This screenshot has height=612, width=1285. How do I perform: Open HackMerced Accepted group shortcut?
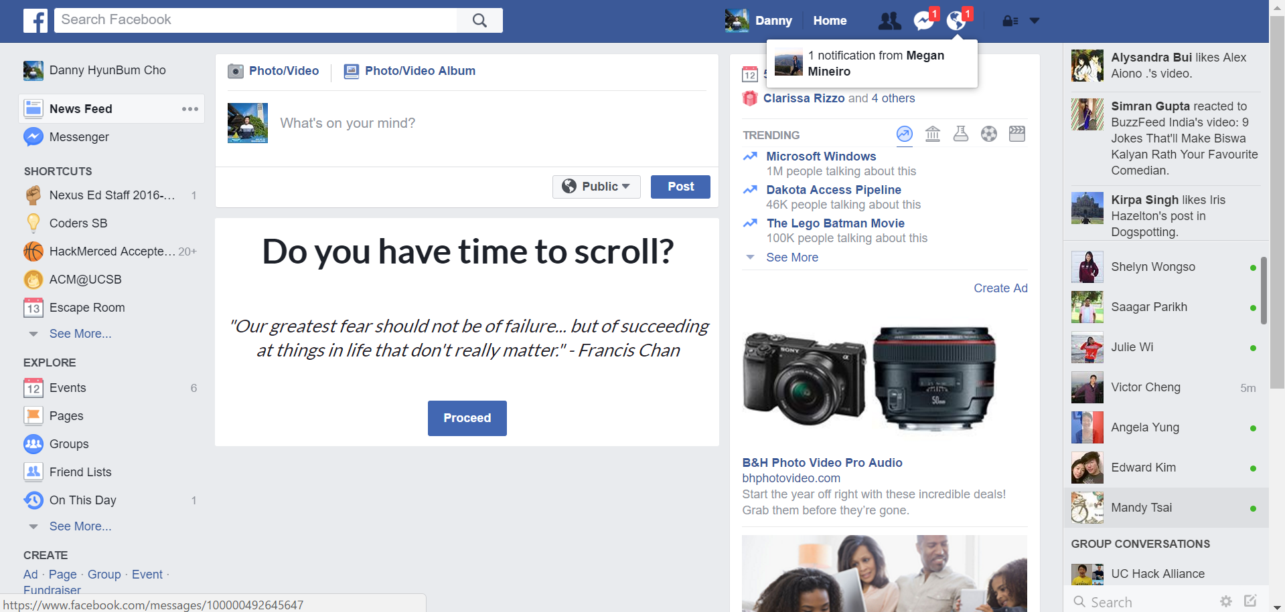[112, 251]
